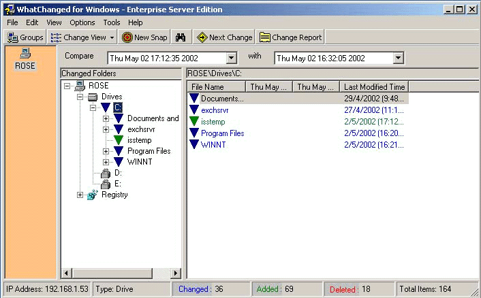The width and height of the screenshot is (481, 298).
Task: Select 'Registry' label in tree
Action: tap(114, 195)
